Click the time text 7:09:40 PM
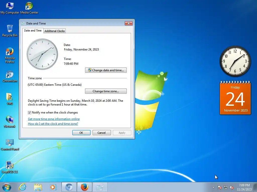257x192 pixels. pos(71,64)
